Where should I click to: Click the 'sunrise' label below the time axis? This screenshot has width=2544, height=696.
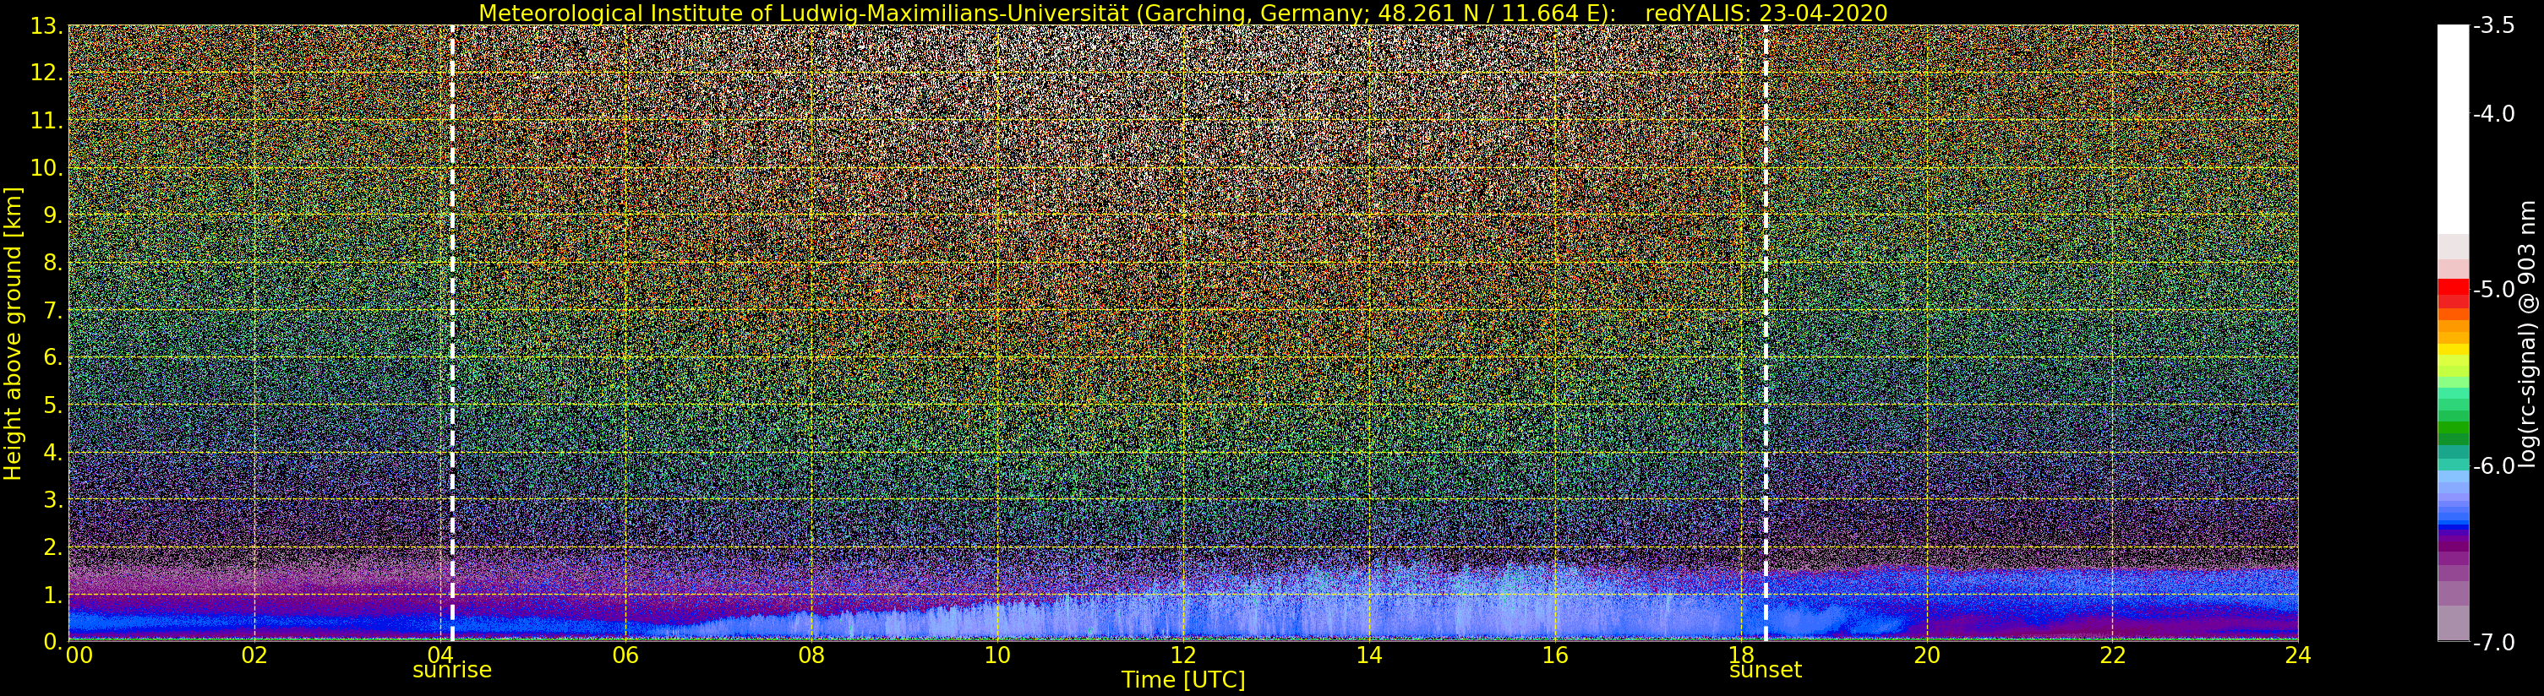click(452, 669)
